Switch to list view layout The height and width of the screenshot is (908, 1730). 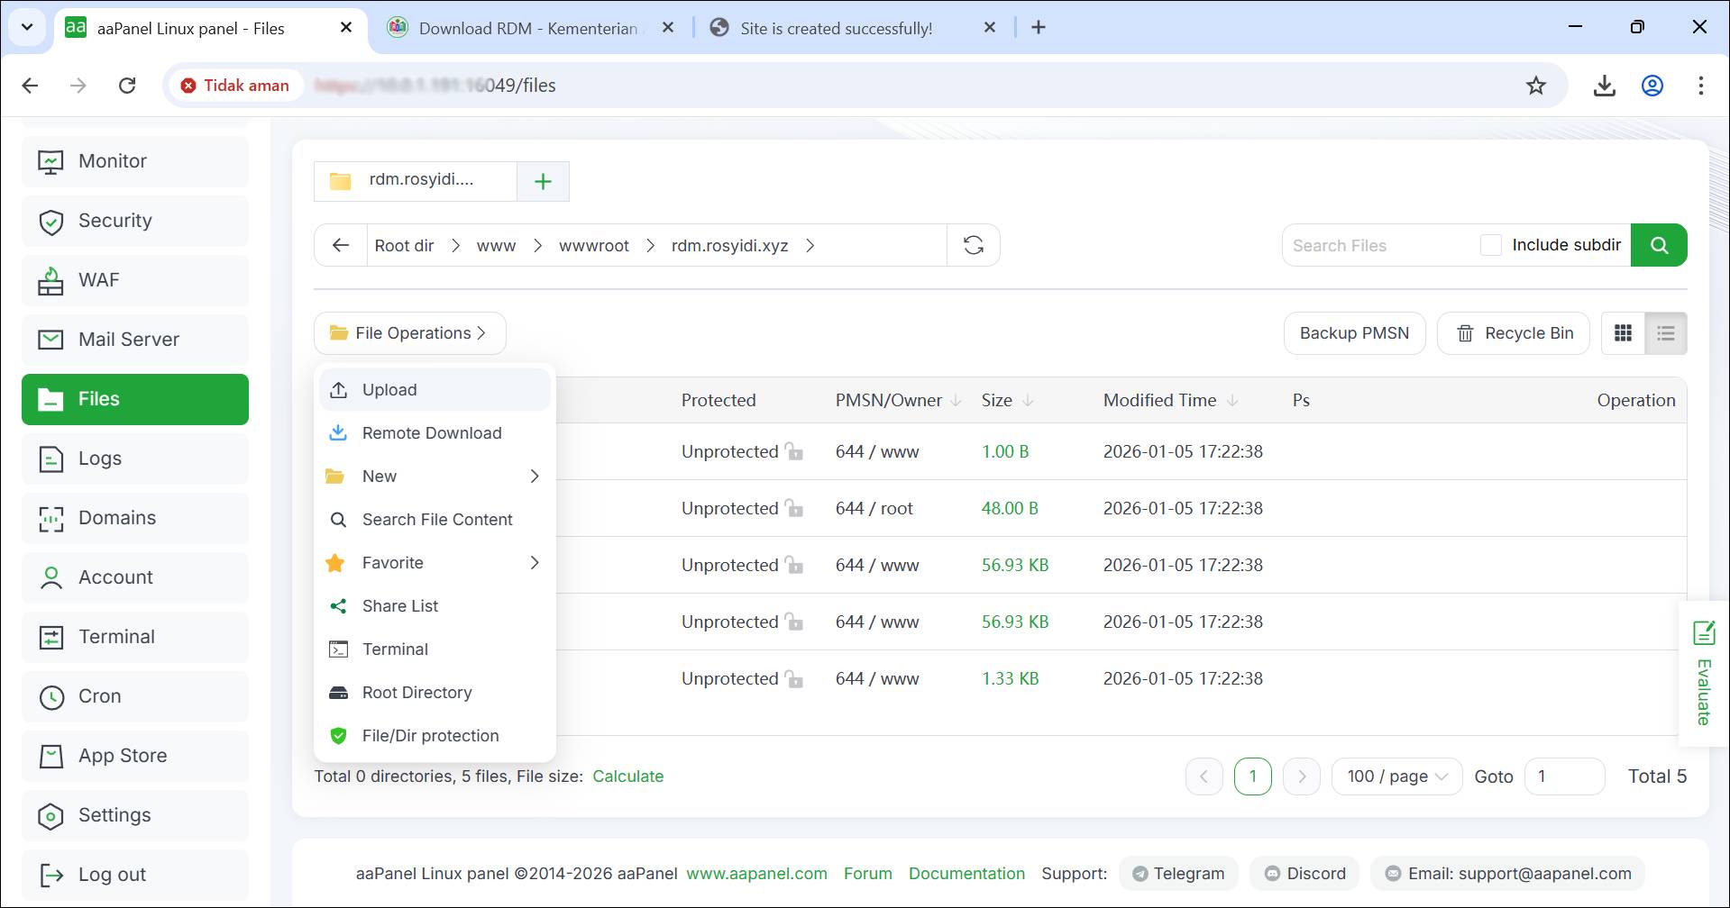1665,333
